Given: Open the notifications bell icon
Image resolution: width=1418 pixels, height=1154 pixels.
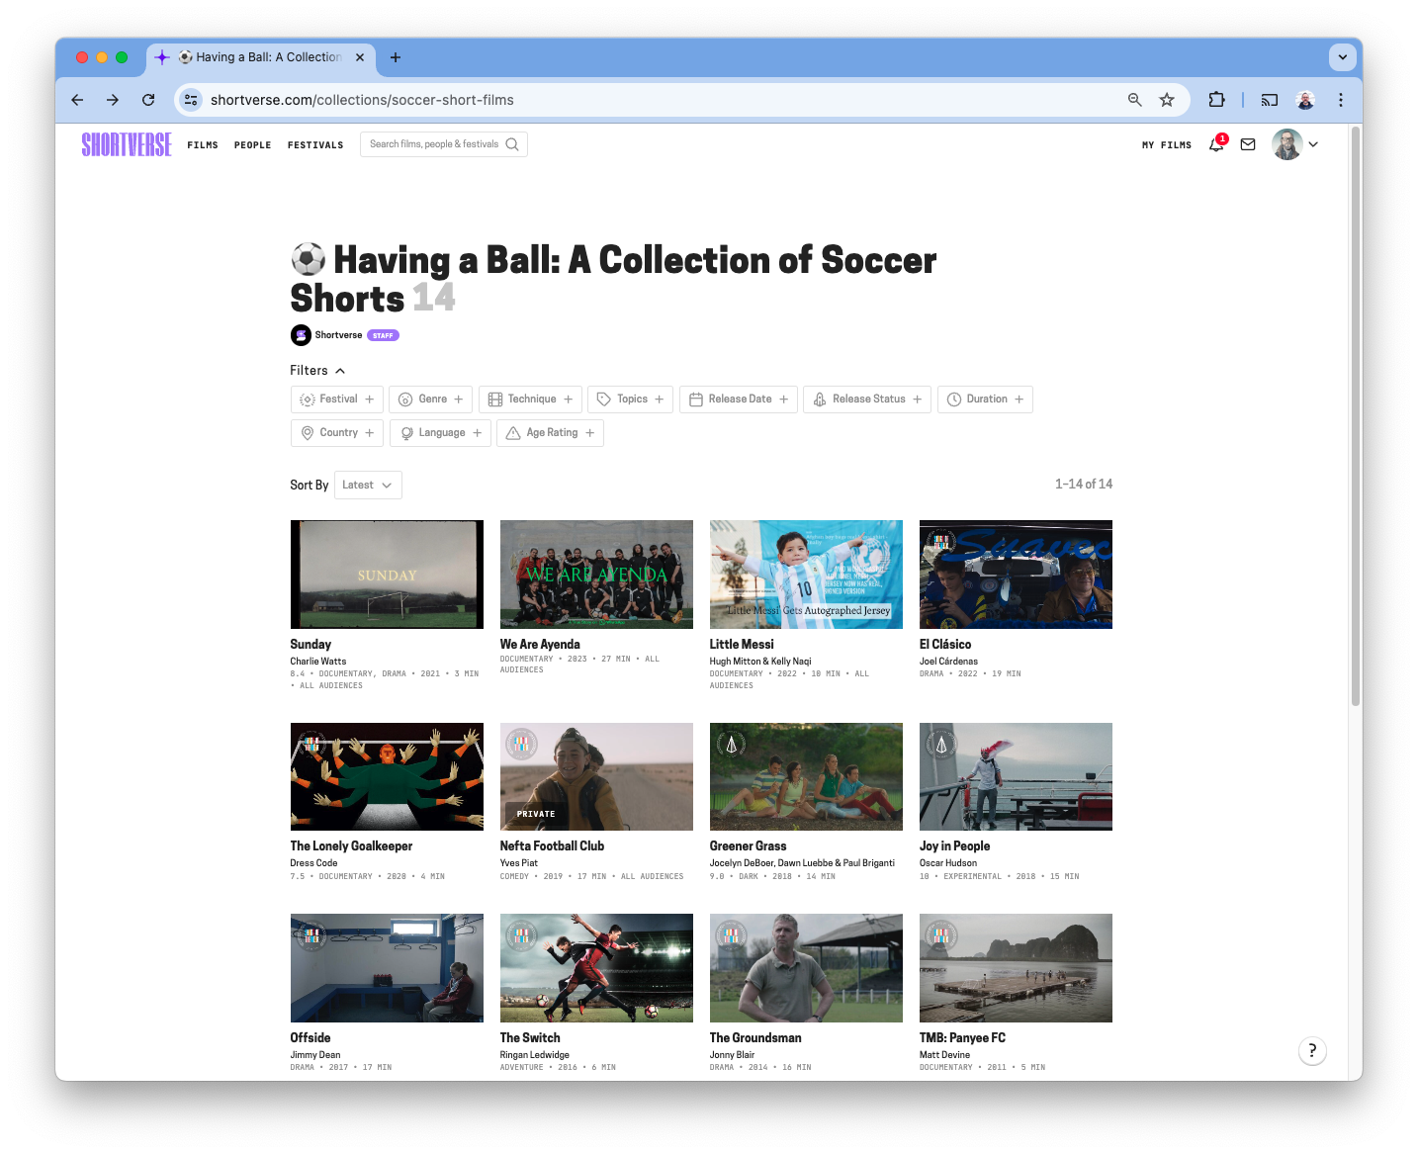Looking at the screenshot, I should point(1216,144).
